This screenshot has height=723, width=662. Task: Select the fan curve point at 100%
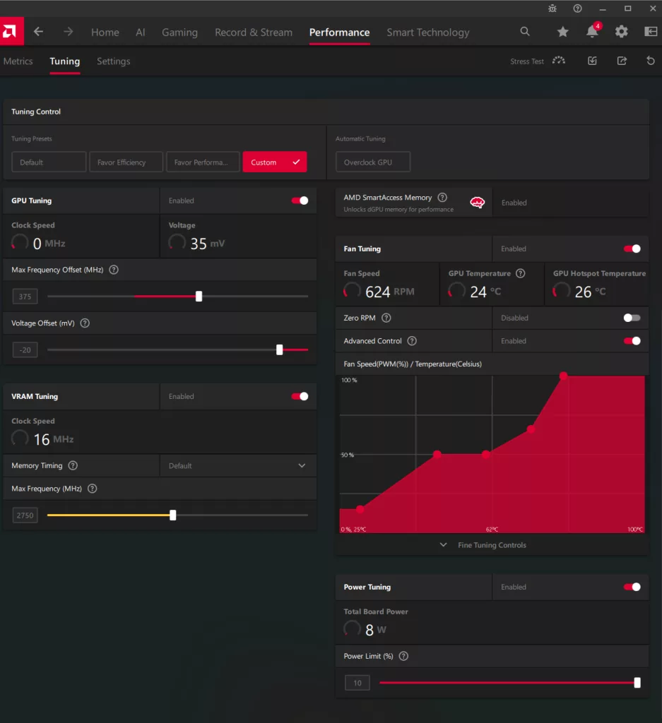coord(563,376)
